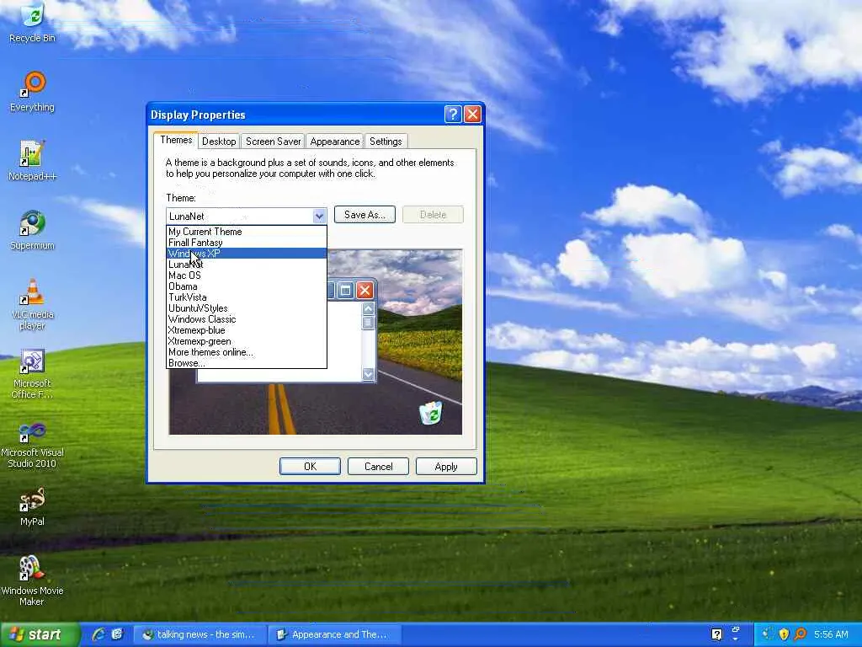Screen dimensions: 862x647
Task: Choose My Current Theme from list
Action: [x=247, y=232]
